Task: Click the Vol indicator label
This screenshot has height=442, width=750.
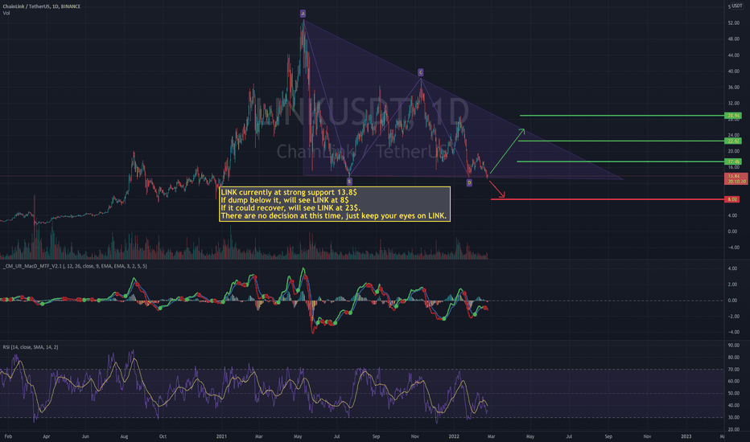Action: [6, 13]
